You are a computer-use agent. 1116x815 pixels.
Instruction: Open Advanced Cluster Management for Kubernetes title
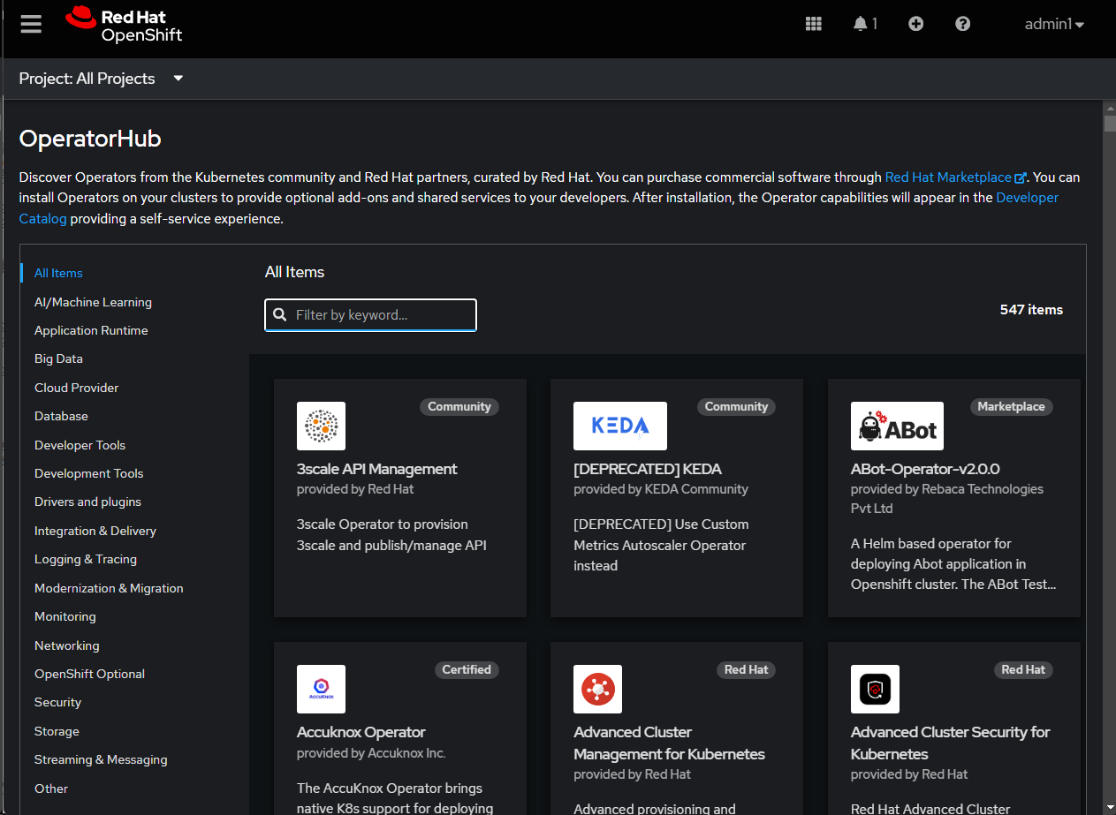coord(670,743)
